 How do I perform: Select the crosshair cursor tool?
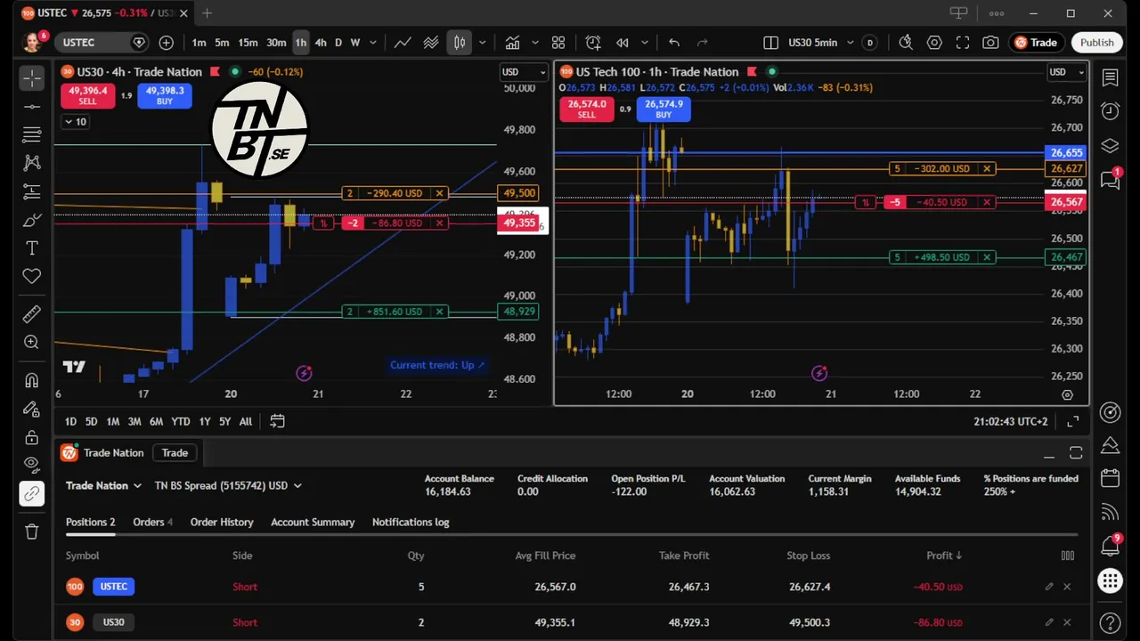(x=32, y=78)
